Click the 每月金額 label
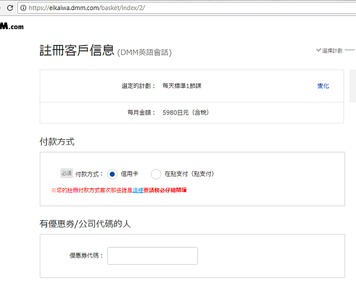The height and width of the screenshot is (283, 356). click(x=141, y=112)
